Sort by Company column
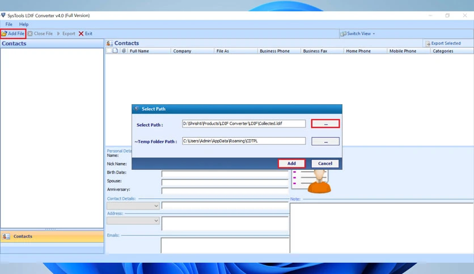Viewport: 474px width, 274px height. (193, 51)
